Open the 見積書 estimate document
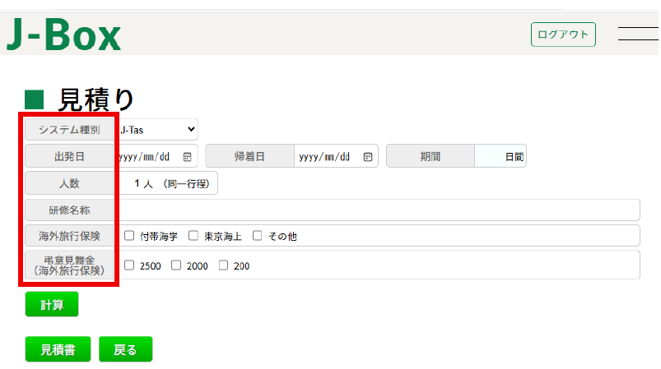 coord(58,349)
